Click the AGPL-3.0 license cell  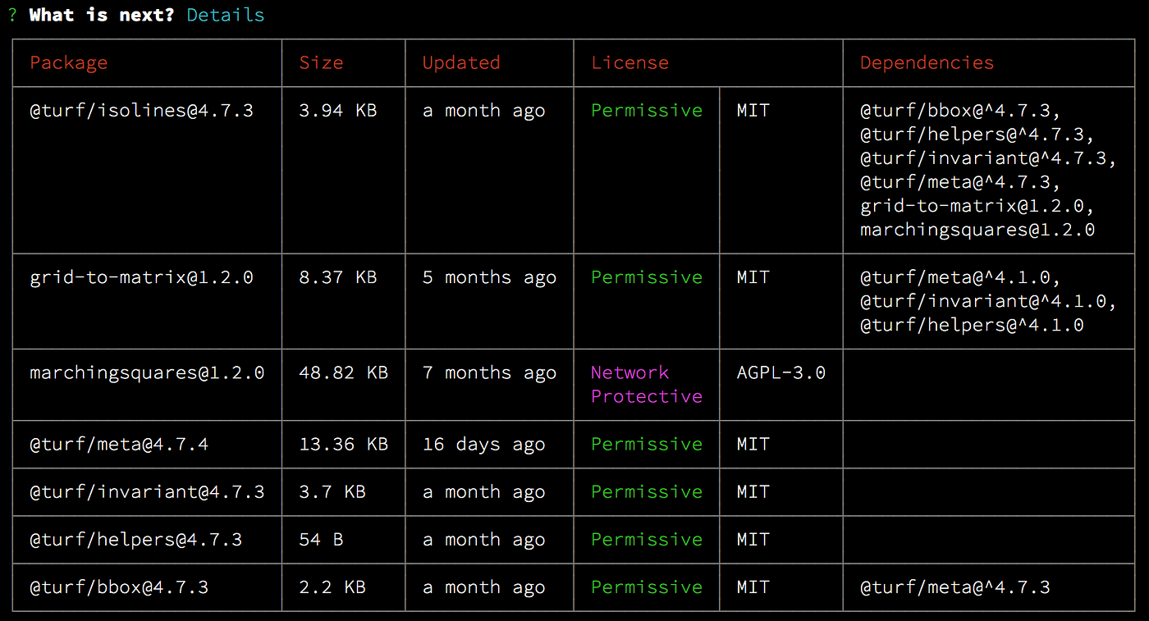click(781, 373)
